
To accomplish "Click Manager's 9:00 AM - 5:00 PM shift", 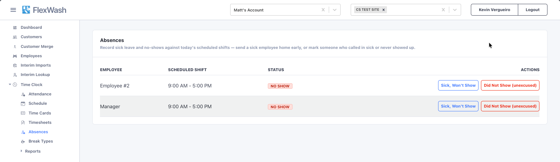I will pos(190,106).
